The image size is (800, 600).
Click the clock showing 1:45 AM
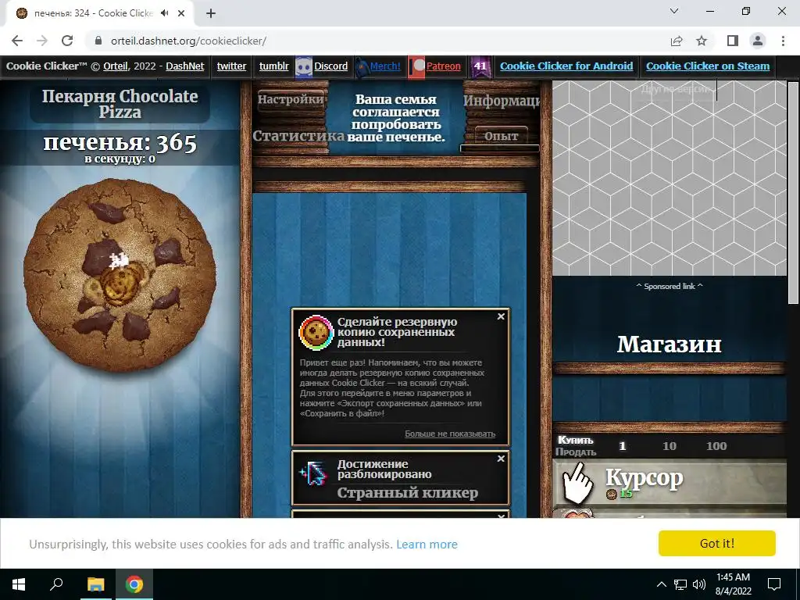(733, 577)
